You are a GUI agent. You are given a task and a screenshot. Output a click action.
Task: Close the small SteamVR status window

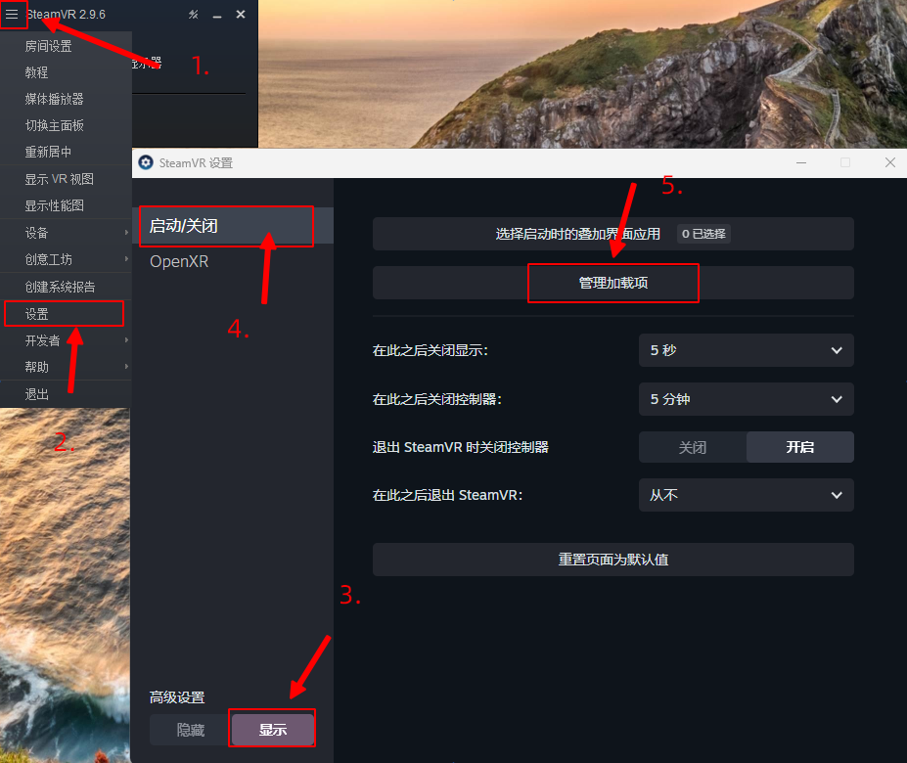[x=241, y=15]
